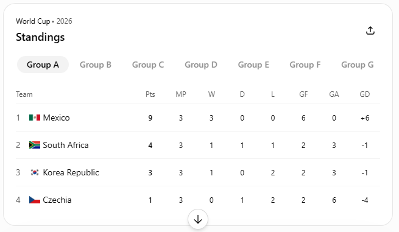399x232 pixels.
Task: Open the South Africa team link
Action: point(66,145)
